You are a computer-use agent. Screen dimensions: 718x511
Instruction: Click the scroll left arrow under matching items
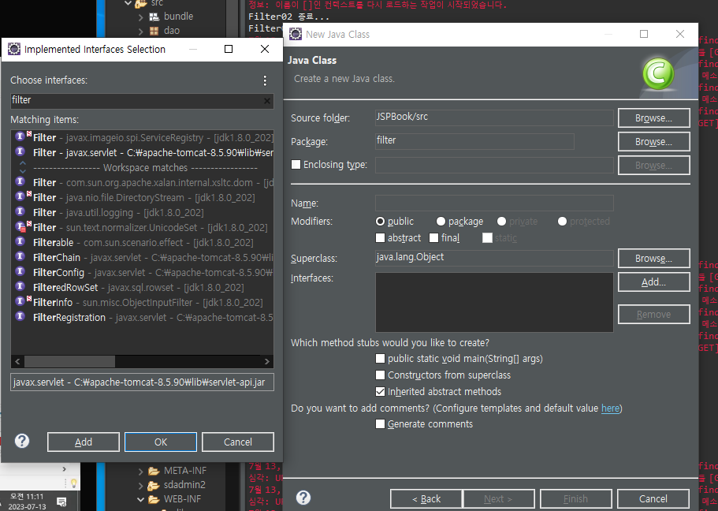pyautogui.click(x=17, y=361)
